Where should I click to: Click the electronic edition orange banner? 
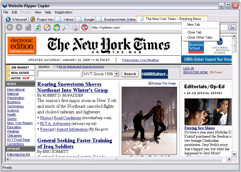pyautogui.click(x=22, y=45)
